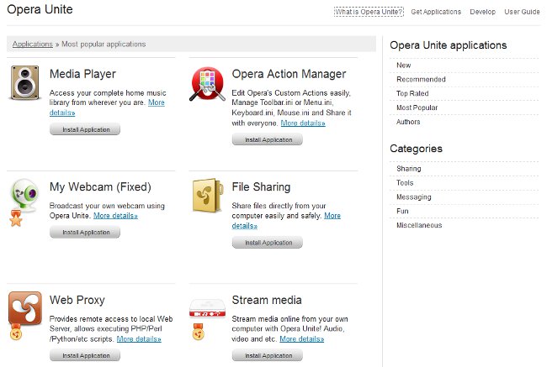The image size is (547, 367).
Task: Click the medal badge under Stream media icon
Action: [199, 332]
